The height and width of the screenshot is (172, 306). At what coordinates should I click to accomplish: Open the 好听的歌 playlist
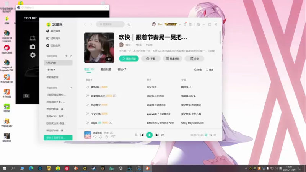(x=58, y=63)
